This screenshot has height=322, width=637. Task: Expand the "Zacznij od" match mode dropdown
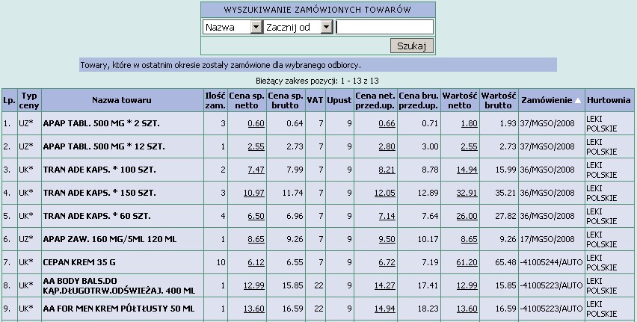tap(326, 27)
